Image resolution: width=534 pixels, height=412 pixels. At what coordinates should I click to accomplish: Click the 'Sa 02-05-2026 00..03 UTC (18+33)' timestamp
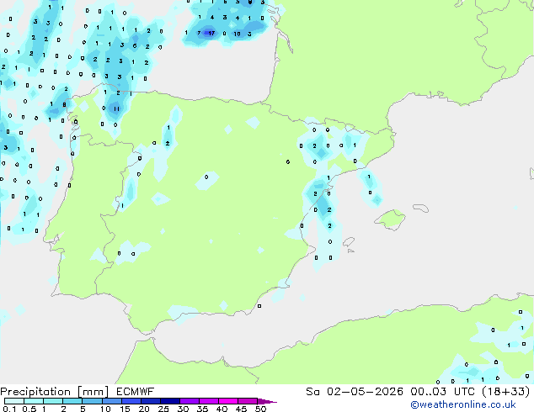(x=418, y=392)
